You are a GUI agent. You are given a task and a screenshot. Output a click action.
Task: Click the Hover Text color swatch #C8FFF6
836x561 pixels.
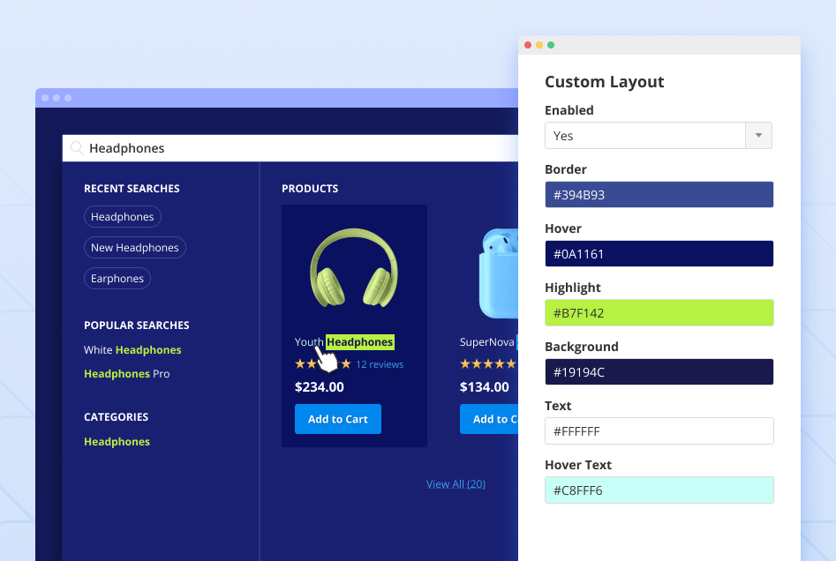point(659,490)
